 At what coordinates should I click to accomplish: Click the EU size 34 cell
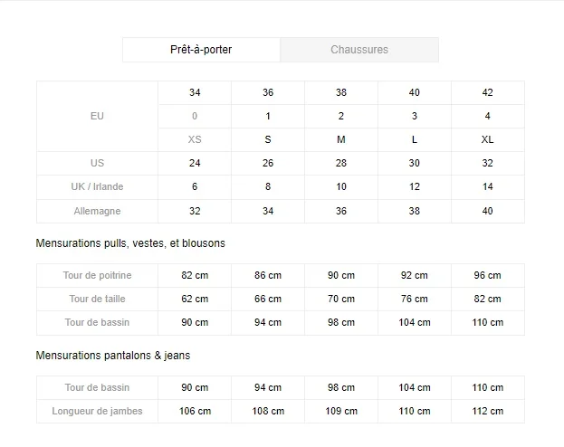[x=195, y=93]
